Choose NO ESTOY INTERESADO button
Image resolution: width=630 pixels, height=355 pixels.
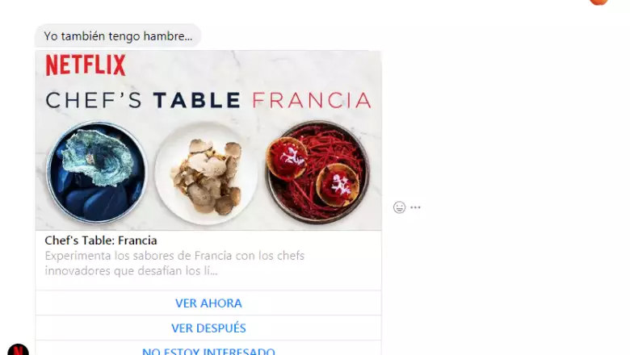point(208,350)
